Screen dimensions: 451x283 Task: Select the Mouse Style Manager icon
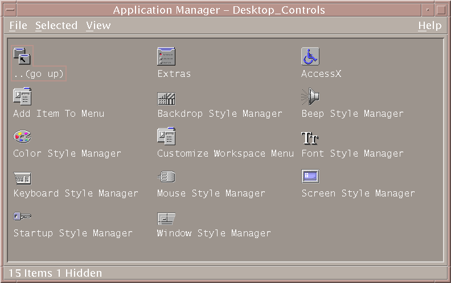pos(166,177)
